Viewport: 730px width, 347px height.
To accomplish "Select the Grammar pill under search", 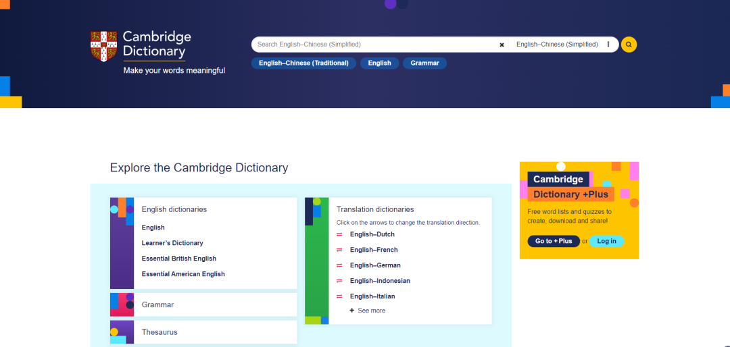I will click(424, 63).
